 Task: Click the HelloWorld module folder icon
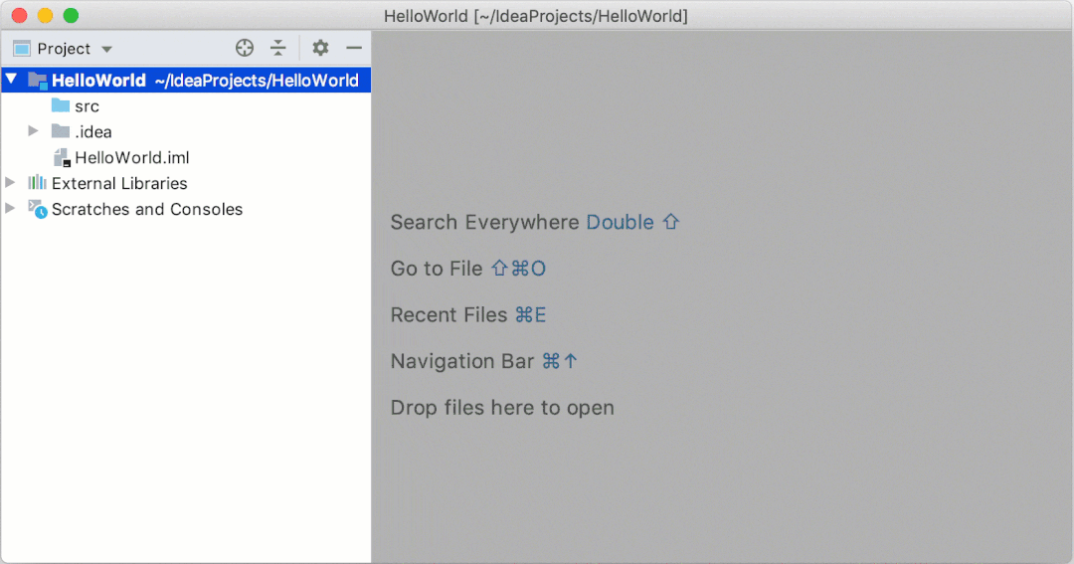click(x=38, y=81)
